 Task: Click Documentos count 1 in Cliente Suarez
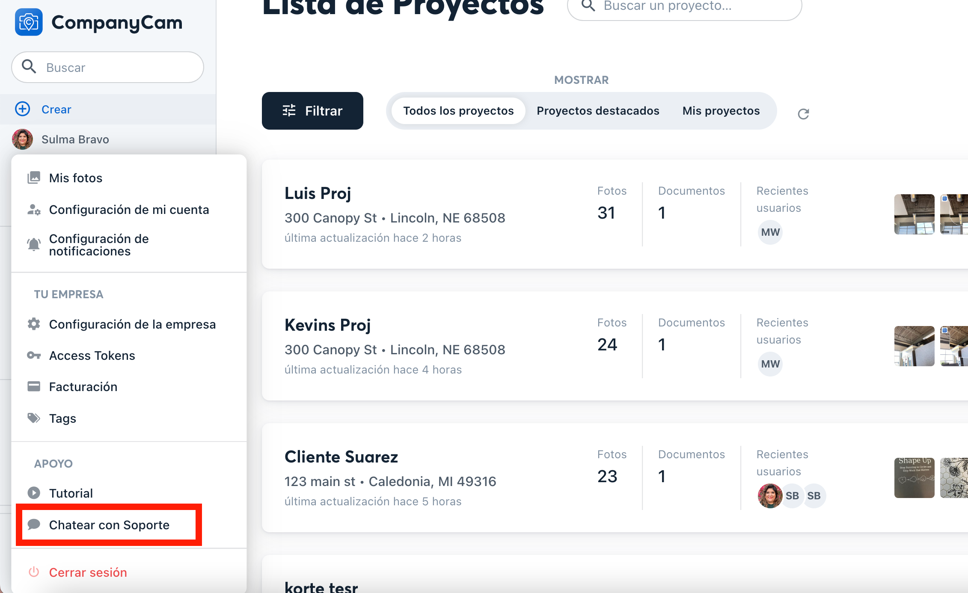pos(662,476)
